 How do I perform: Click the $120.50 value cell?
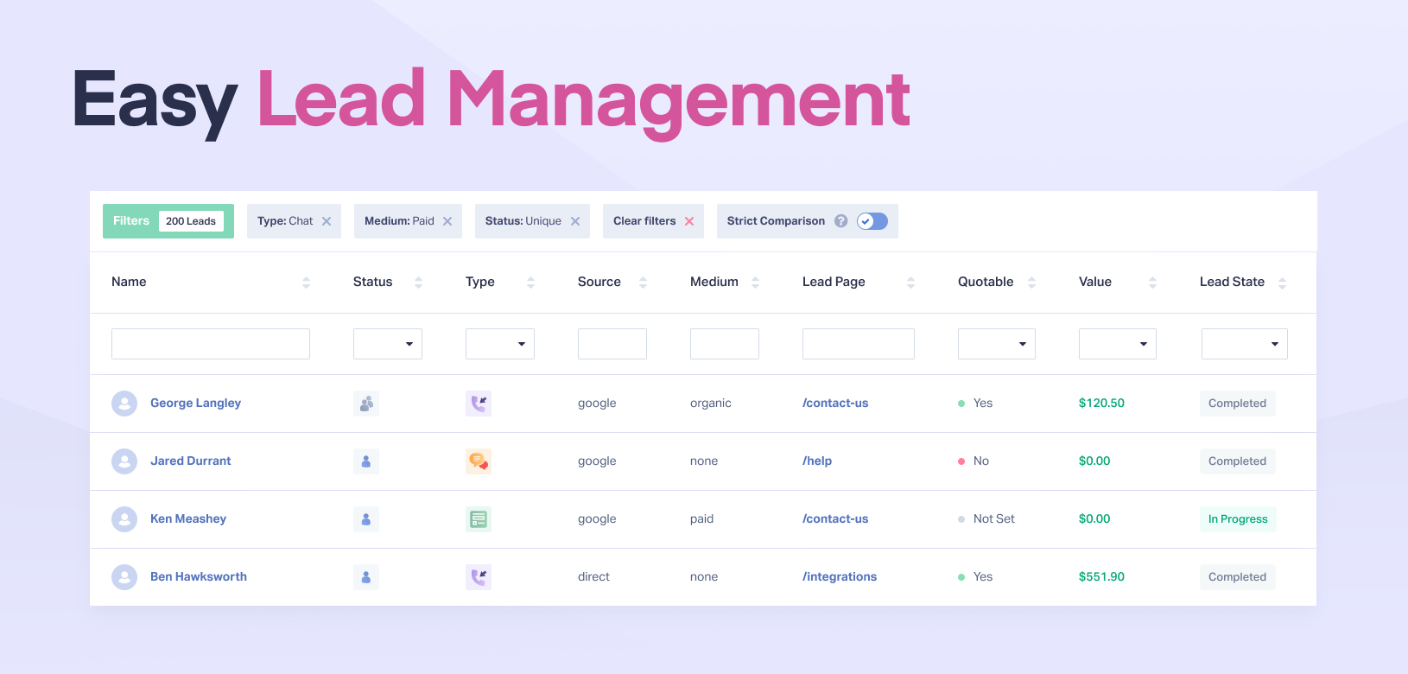pyautogui.click(x=1101, y=403)
